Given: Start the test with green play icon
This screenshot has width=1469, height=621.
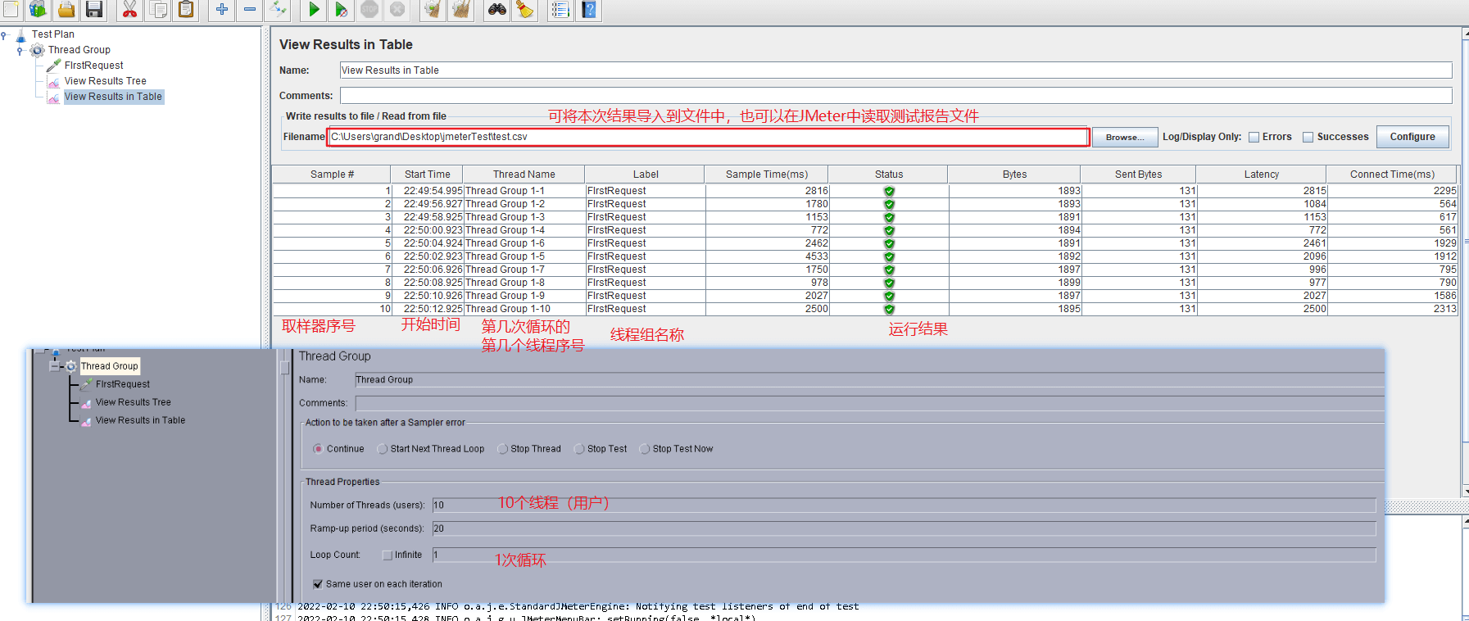Looking at the screenshot, I should pos(314,9).
